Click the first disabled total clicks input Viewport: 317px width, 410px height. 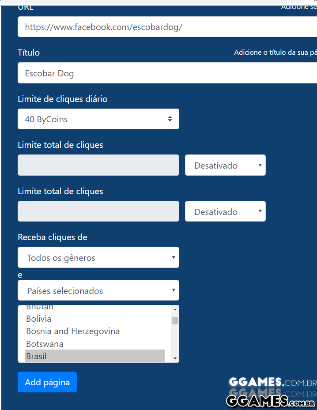pyautogui.click(x=98, y=165)
